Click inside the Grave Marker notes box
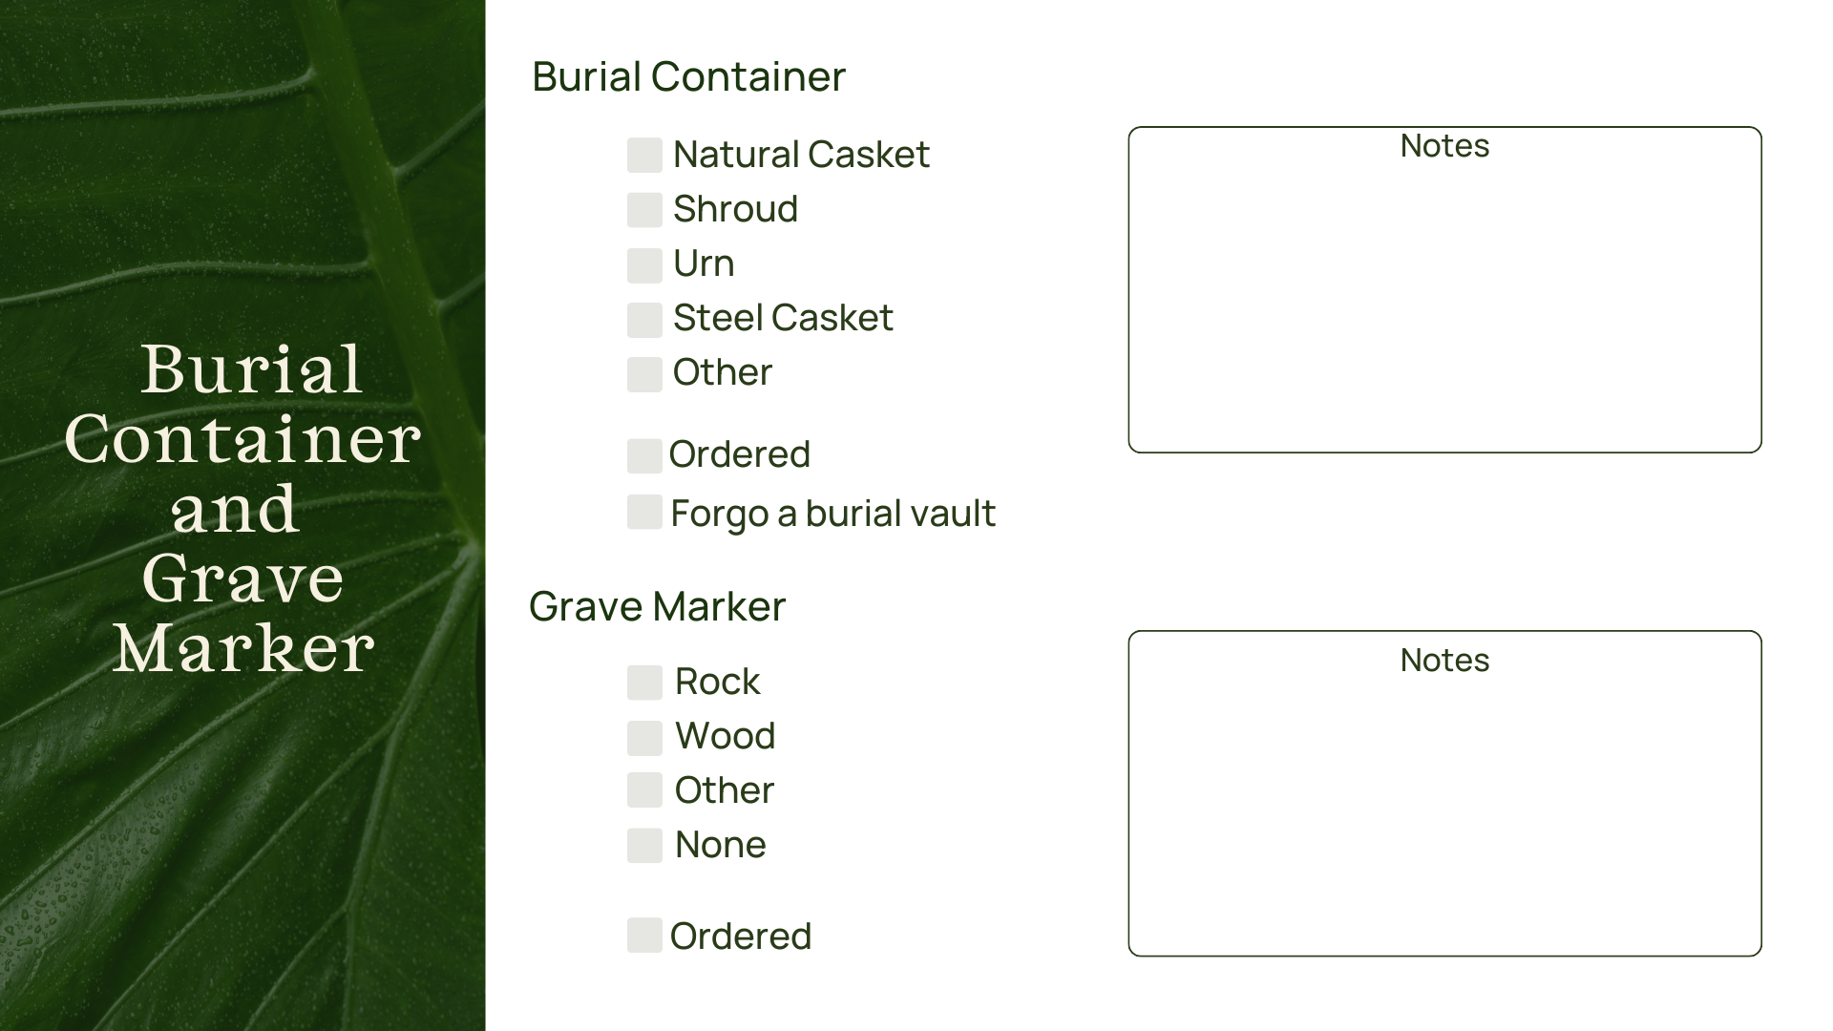 pyautogui.click(x=1443, y=811)
